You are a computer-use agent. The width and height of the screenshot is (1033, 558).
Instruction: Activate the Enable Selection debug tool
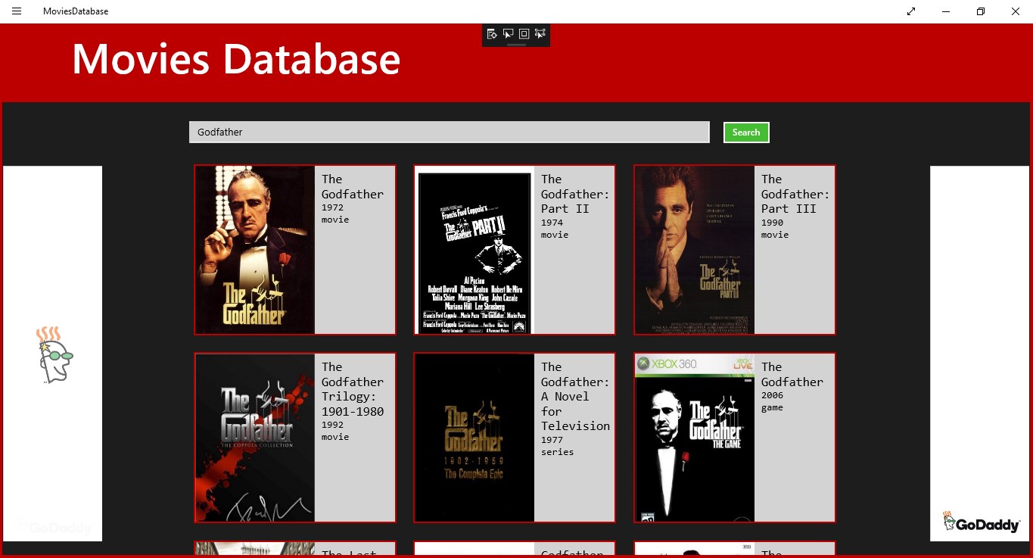509,33
